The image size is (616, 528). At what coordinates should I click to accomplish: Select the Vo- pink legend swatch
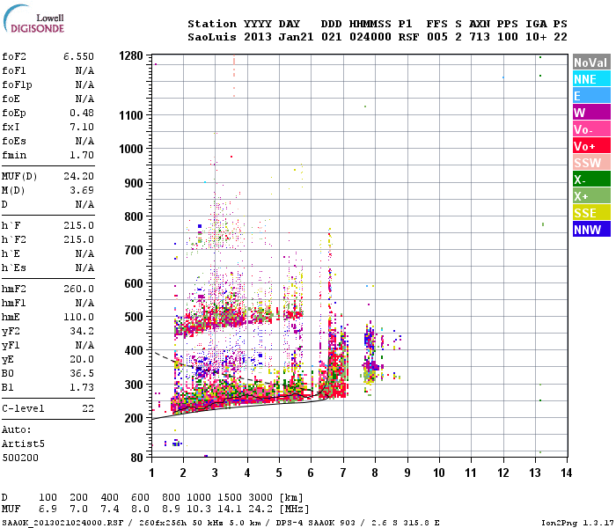(591, 129)
